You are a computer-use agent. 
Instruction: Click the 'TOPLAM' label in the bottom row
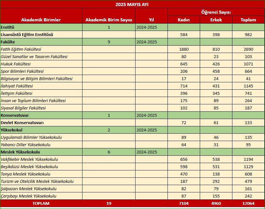41,204
